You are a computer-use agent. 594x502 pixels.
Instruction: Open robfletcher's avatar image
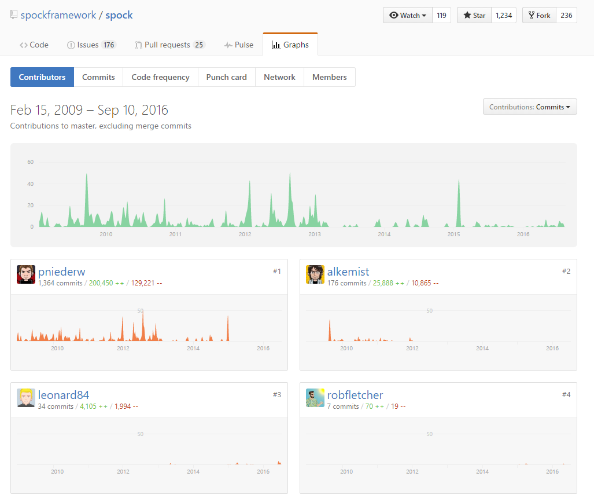click(315, 398)
